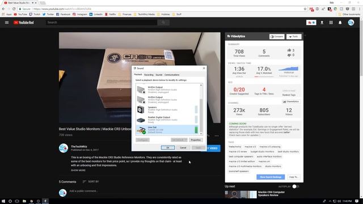Click the browser back arrow
Screen dimensions: 363x204
pyautogui.click(x=3, y=9)
